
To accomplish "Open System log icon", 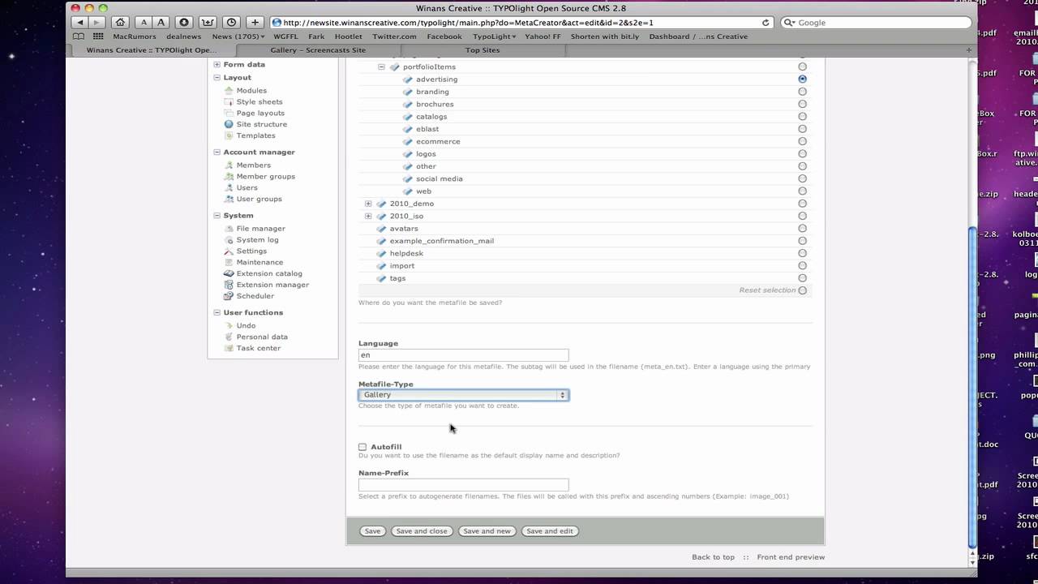I will click(x=229, y=239).
